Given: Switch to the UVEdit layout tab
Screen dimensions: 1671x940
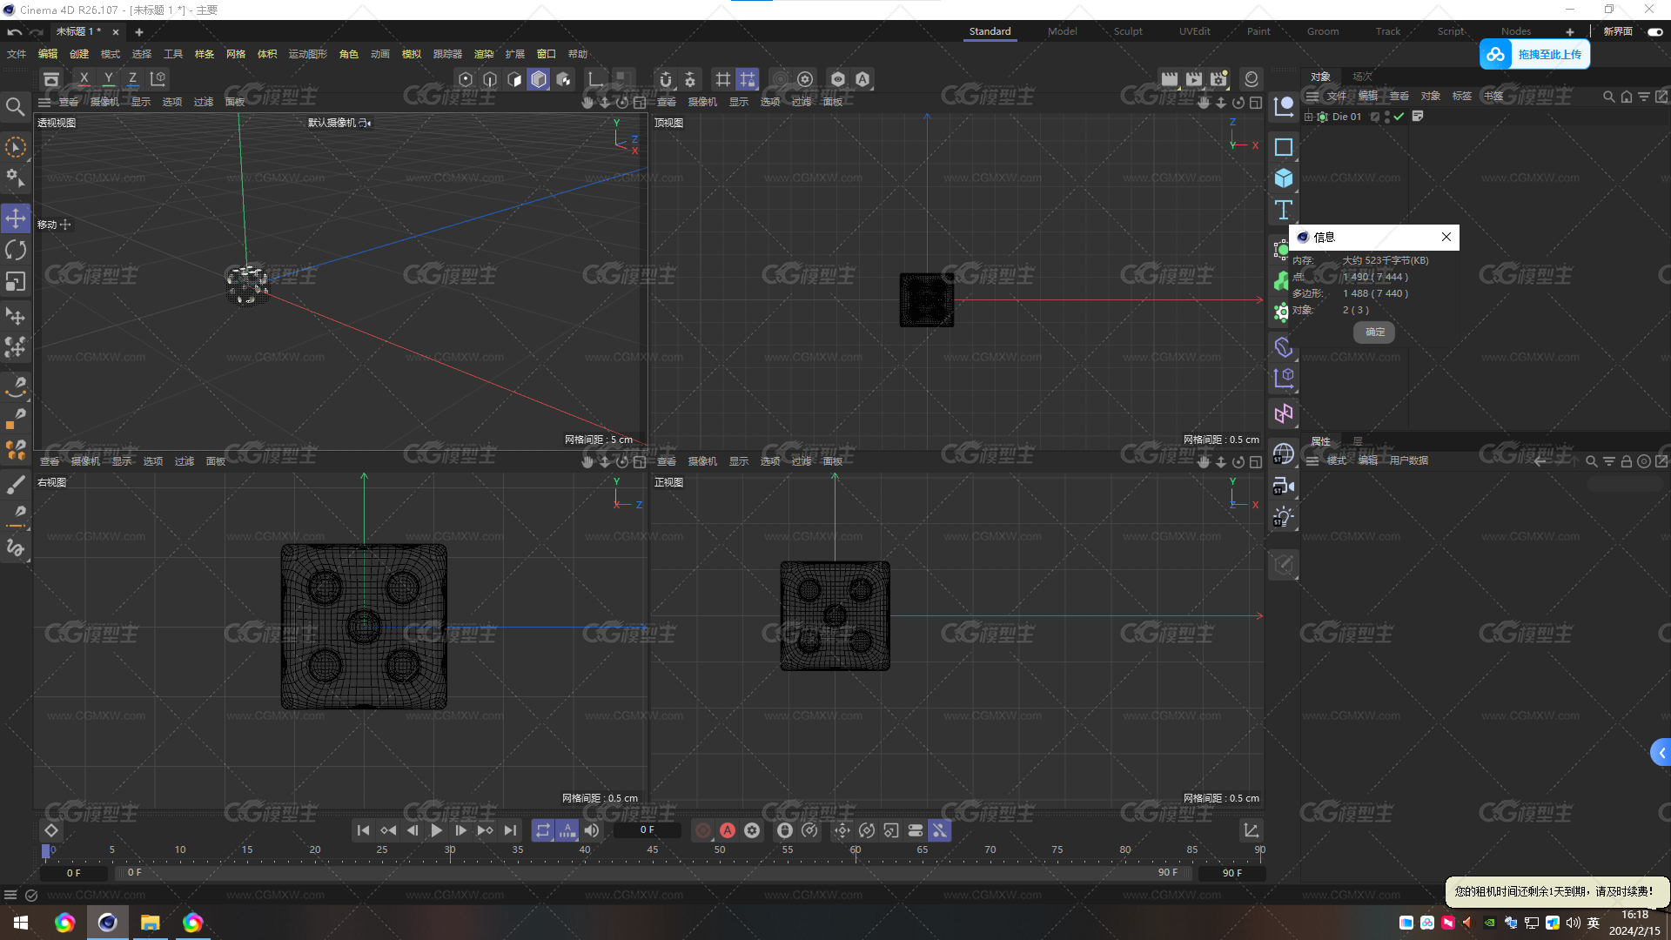Looking at the screenshot, I should [x=1194, y=31].
